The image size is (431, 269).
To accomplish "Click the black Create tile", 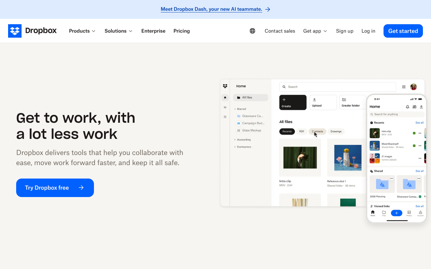I will pos(293,102).
